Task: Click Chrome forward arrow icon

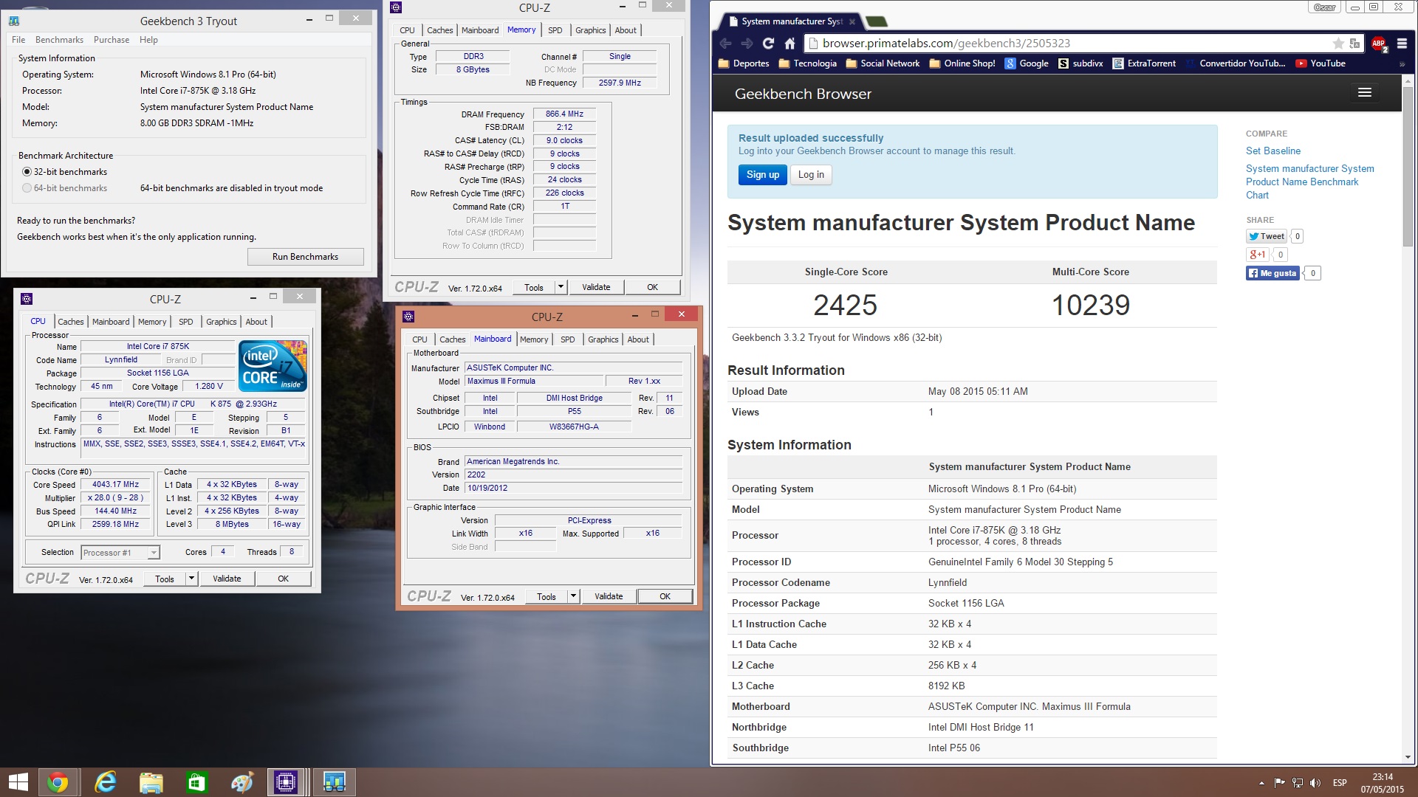Action: click(747, 44)
